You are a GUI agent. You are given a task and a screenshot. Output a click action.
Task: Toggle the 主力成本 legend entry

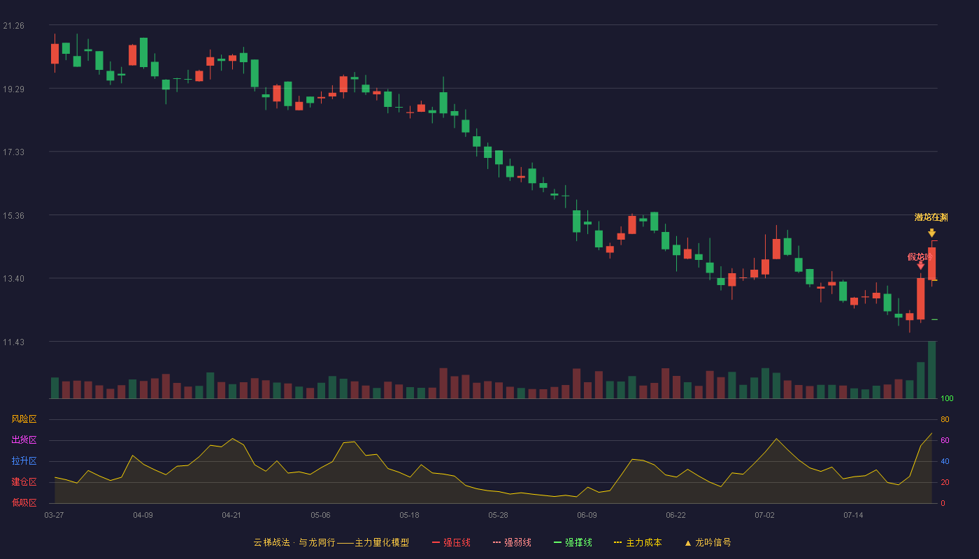[x=638, y=542]
